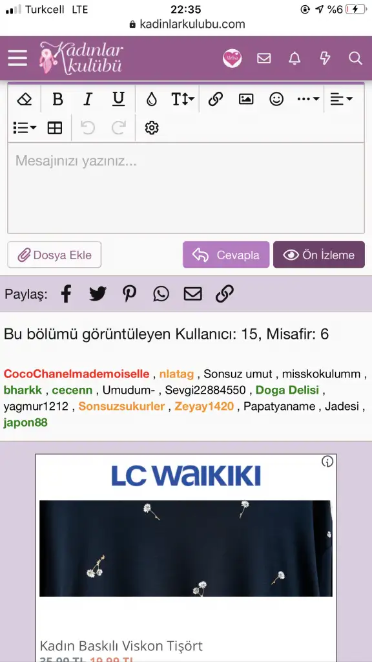This screenshot has height=662, width=372.
Task: Click the lightning bolt what's new icon
Action: point(325,58)
